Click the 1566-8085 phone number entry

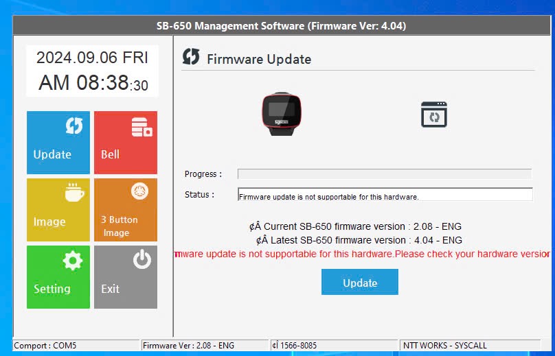coord(334,346)
